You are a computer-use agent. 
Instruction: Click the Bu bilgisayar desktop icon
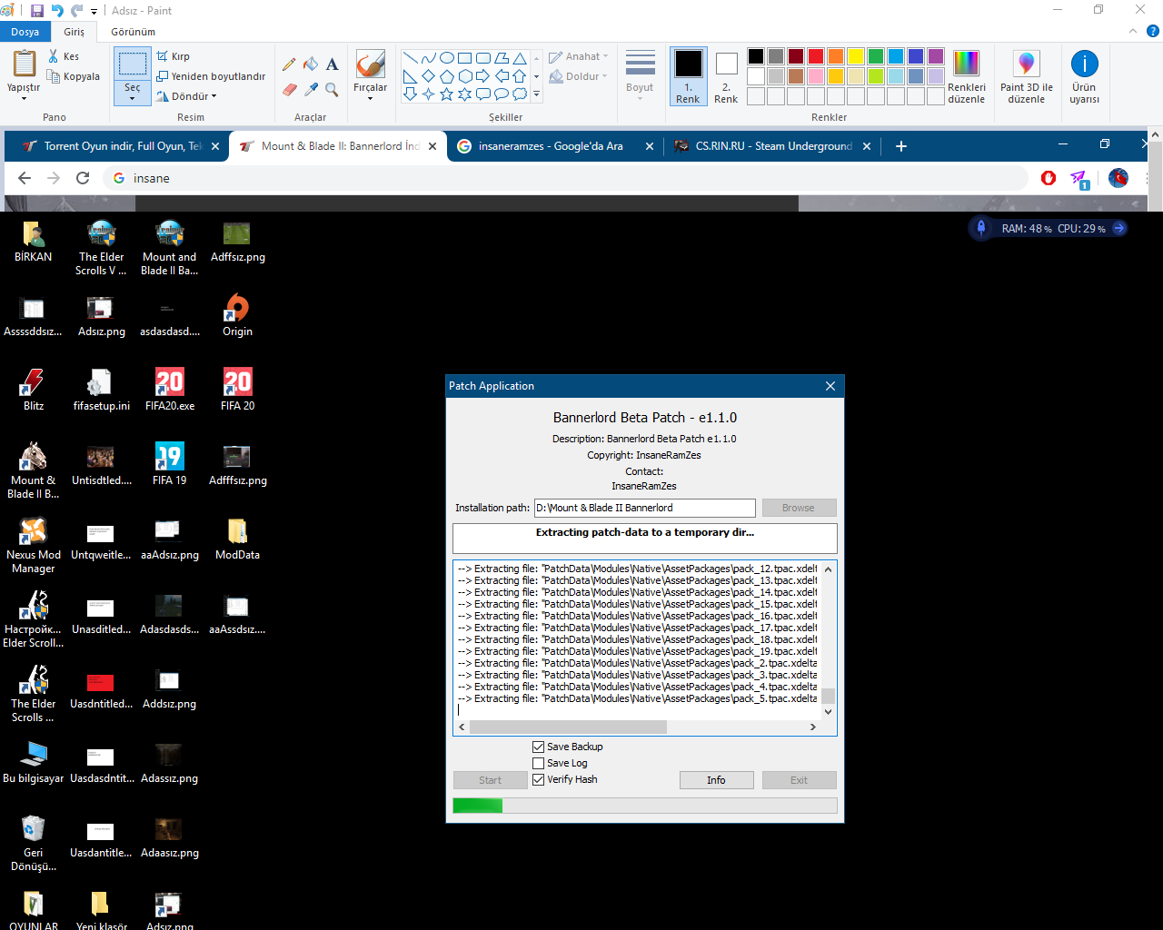[34, 763]
